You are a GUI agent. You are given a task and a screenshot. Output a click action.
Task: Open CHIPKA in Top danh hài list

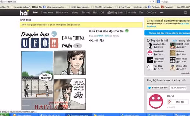click(x=182, y=44)
